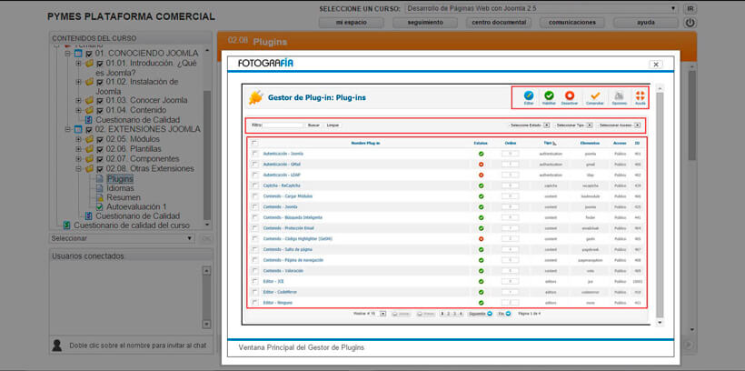
Task: Click the orange Comprobar checkmark icon
Action: pos(595,95)
